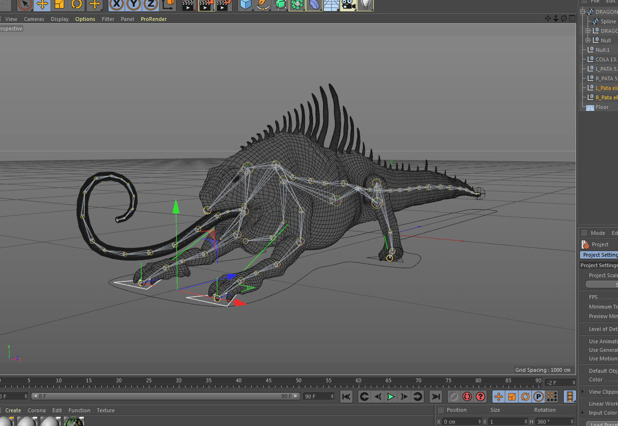
Task: Toggle Parameter P keyframe recording
Action: 539,397
